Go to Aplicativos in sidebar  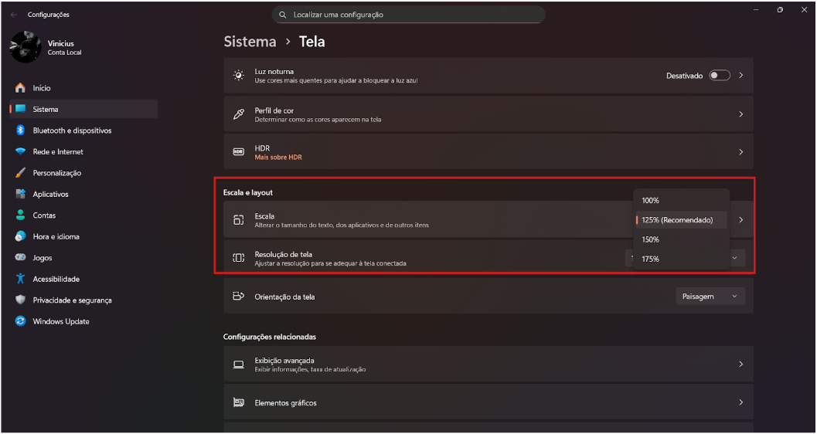coord(50,195)
